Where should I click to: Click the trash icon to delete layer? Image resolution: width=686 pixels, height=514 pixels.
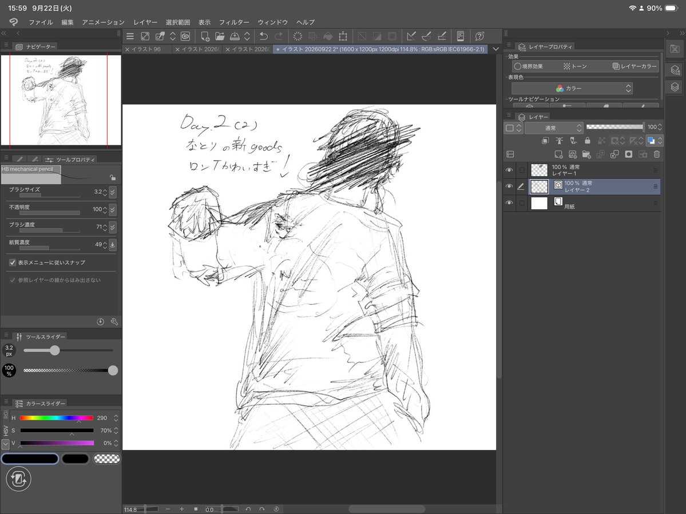pyautogui.click(x=657, y=154)
